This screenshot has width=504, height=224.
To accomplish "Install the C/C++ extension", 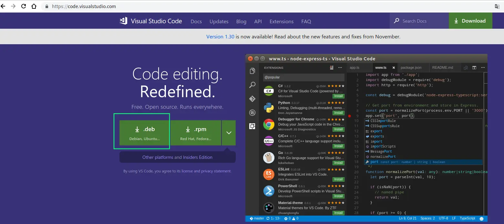I will pos(338,146).
